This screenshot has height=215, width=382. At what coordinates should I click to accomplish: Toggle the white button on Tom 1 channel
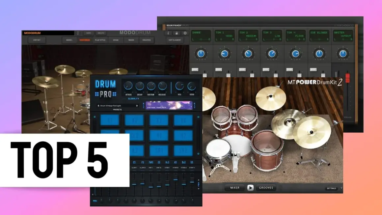click(x=218, y=70)
